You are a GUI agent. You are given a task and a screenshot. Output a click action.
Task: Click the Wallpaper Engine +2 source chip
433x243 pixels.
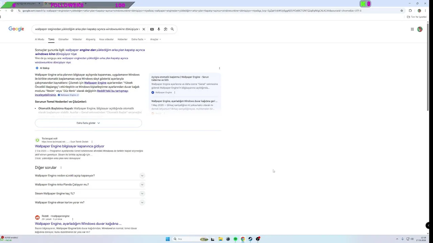point(68,95)
